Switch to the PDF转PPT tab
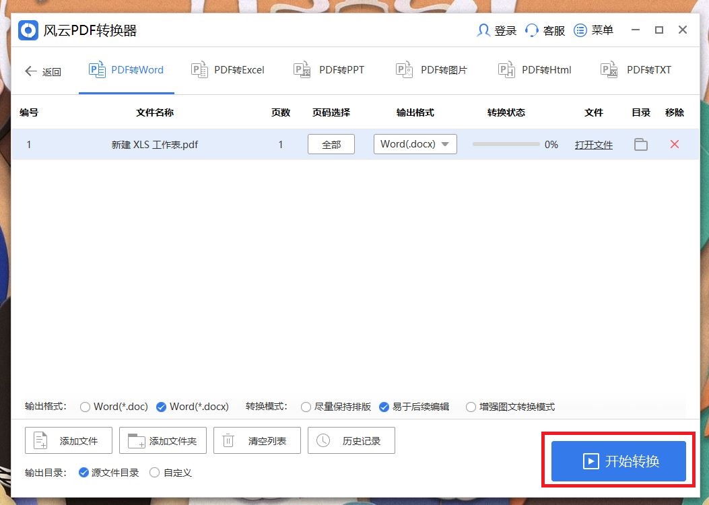This screenshot has height=505, width=709. tap(329, 70)
